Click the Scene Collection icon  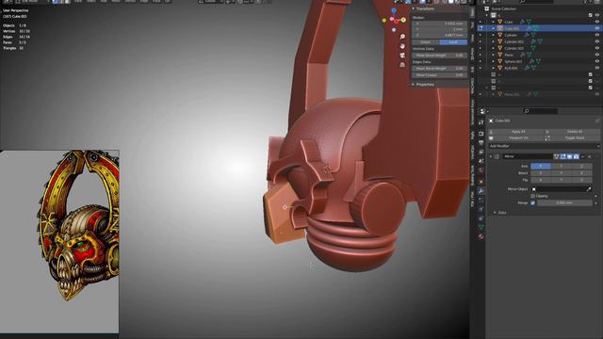(x=487, y=8)
